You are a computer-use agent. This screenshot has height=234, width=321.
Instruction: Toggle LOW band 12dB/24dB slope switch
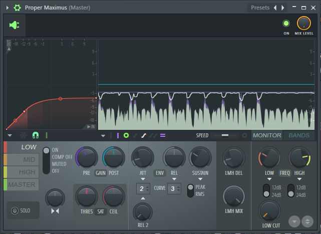click(266, 191)
